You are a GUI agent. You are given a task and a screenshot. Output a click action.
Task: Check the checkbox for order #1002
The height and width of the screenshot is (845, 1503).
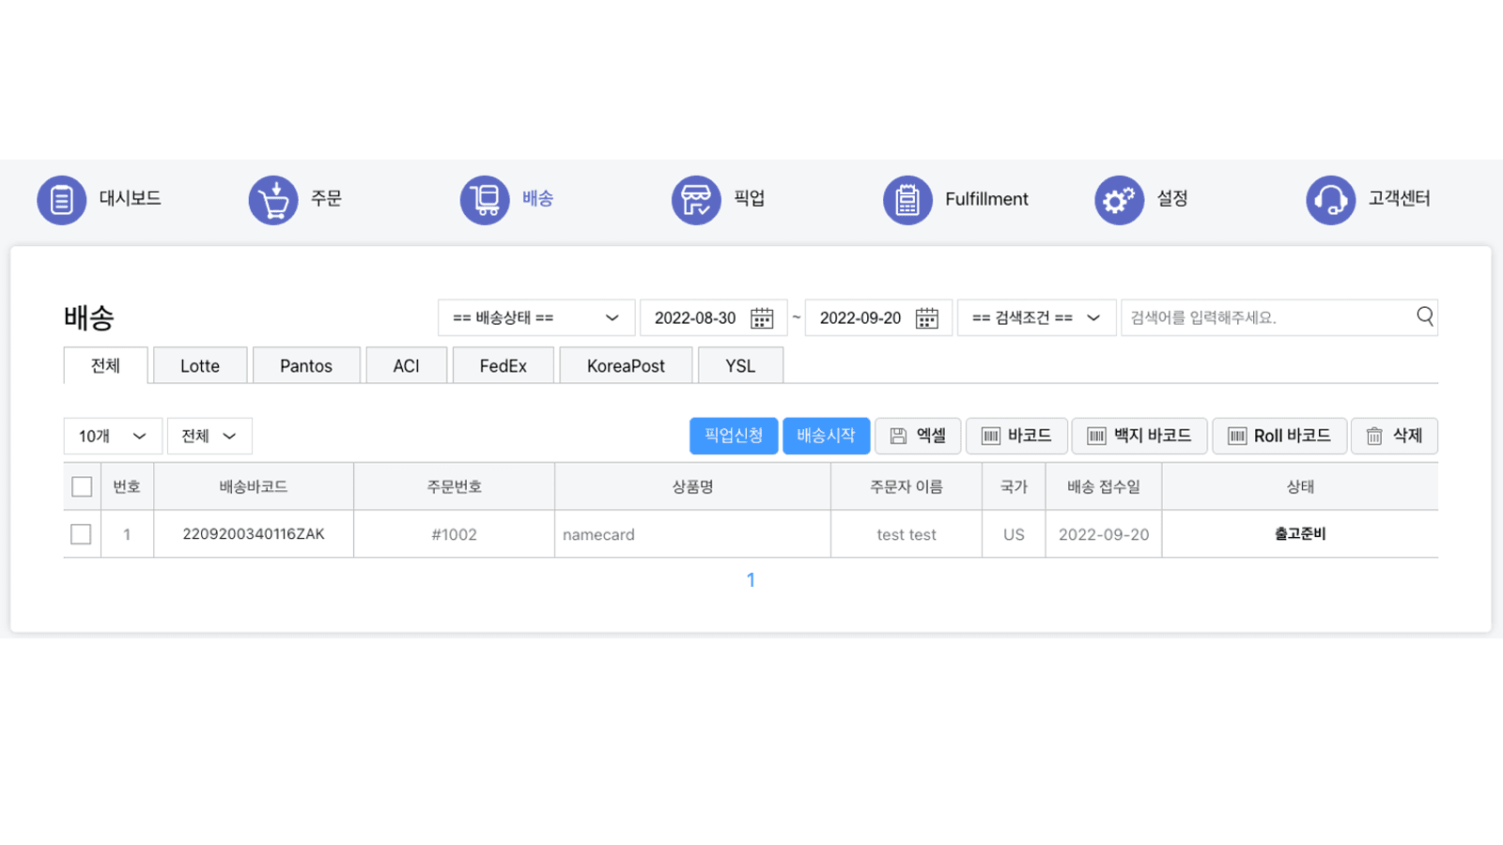point(82,533)
